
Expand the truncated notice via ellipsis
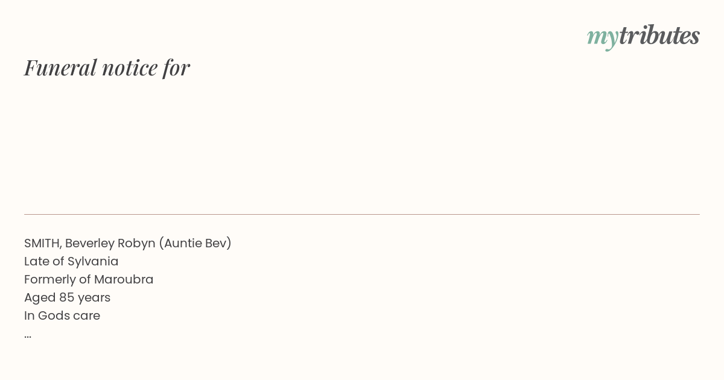coord(28,336)
